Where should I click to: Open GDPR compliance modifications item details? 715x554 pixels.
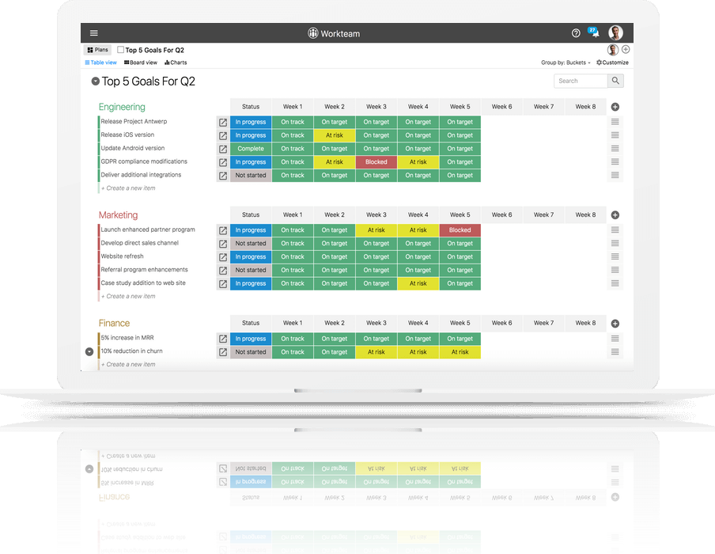click(x=223, y=162)
